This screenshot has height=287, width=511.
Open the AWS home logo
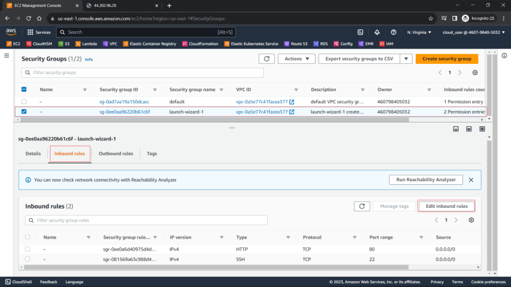pos(11,31)
